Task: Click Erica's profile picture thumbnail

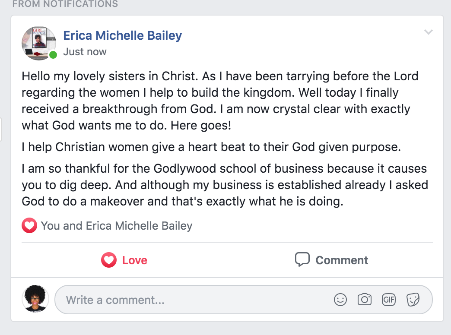Action: point(39,44)
